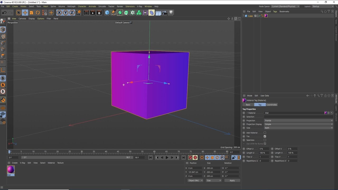Viewport: 338px width, 190px height.
Task: Open Attribute Manager Mode menu
Action: pyautogui.click(x=250, y=96)
